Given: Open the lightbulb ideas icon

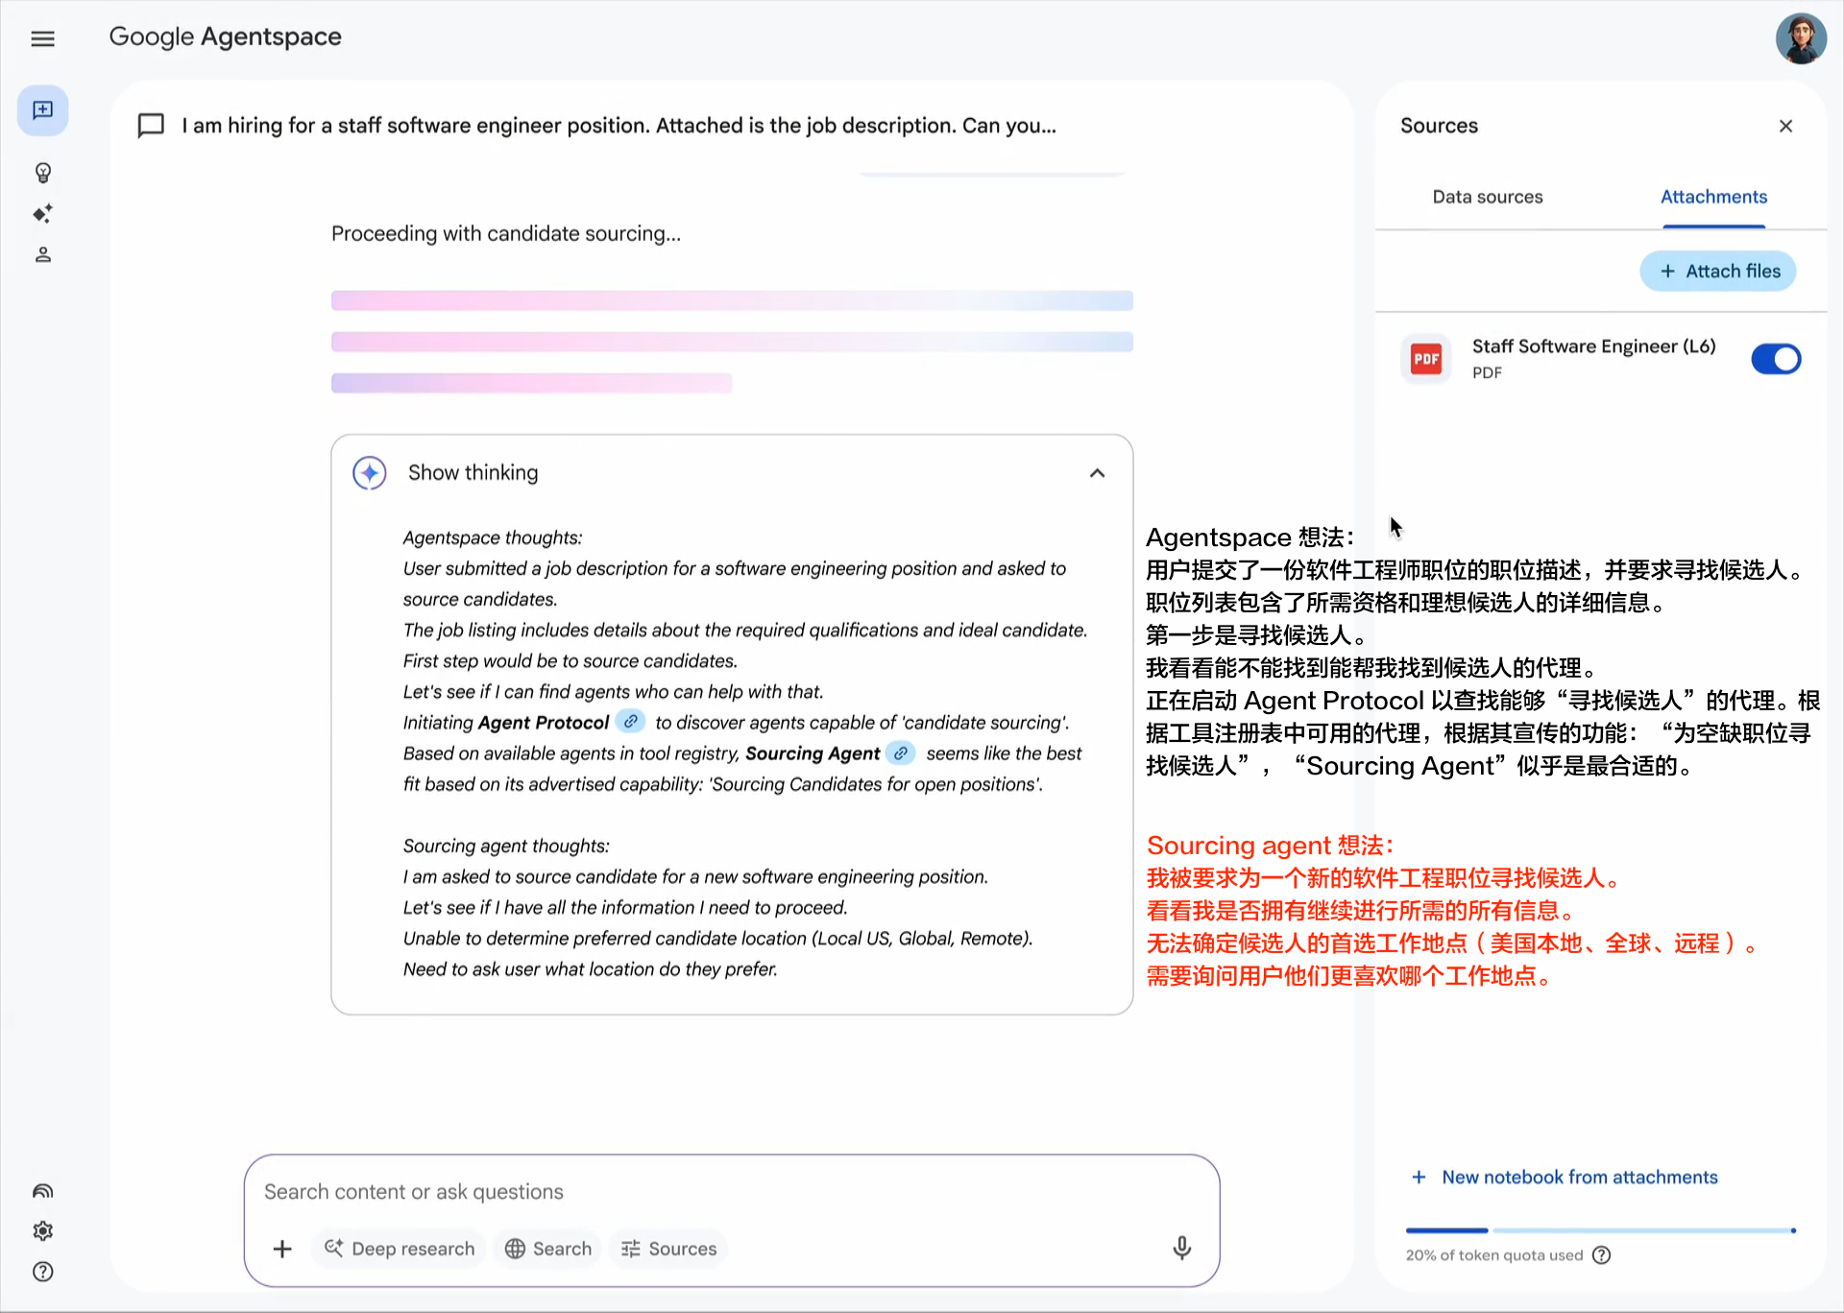Looking at the screenshot, I should coord(42,173).
